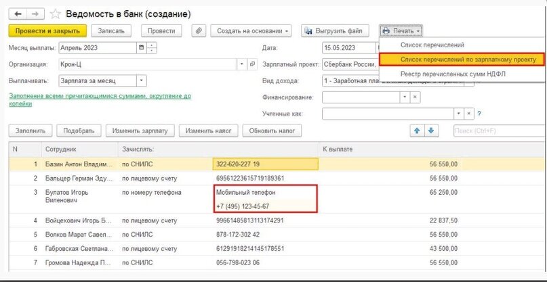Adjust Месяц выплаты with the stepper arrows

tap(152, 48)
